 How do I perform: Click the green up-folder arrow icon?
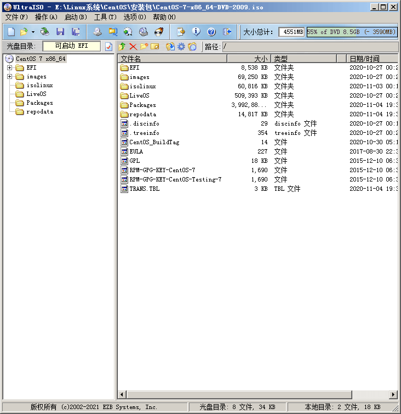pyautogui.click(x=122, y=47)
